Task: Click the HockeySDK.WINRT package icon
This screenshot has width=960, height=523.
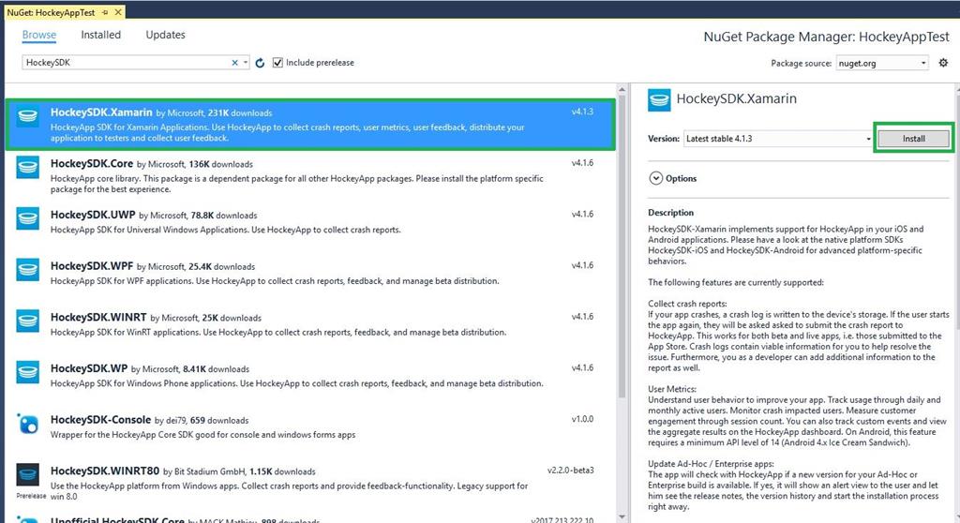Action: pos(27,321)
